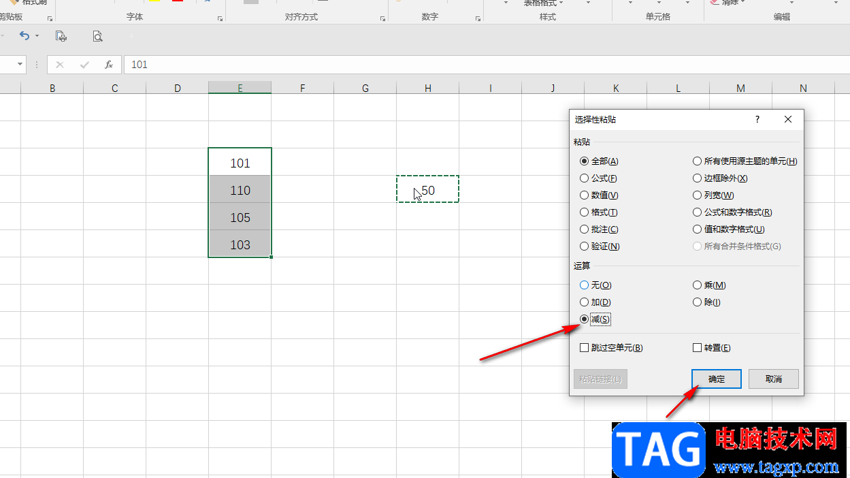Click the help question mark in 选择性粘贴 dialog
Image resolution: width=850 pixels, height=478 pixels.
click(757, 119)
